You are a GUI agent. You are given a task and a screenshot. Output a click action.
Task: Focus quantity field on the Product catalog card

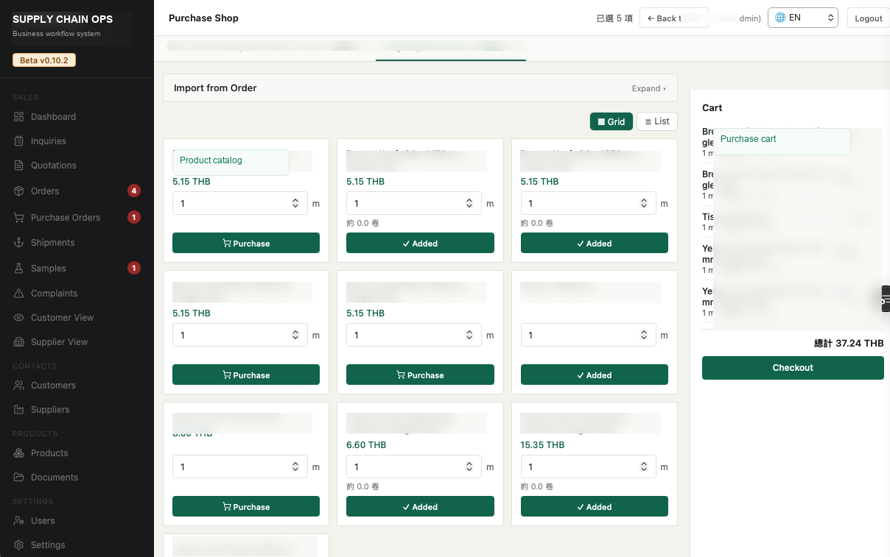240,203
